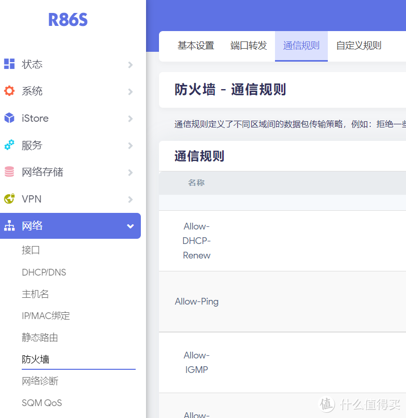Open the IP/MAC绑定 submenu item
406x418 pixels.
(46, 316)
